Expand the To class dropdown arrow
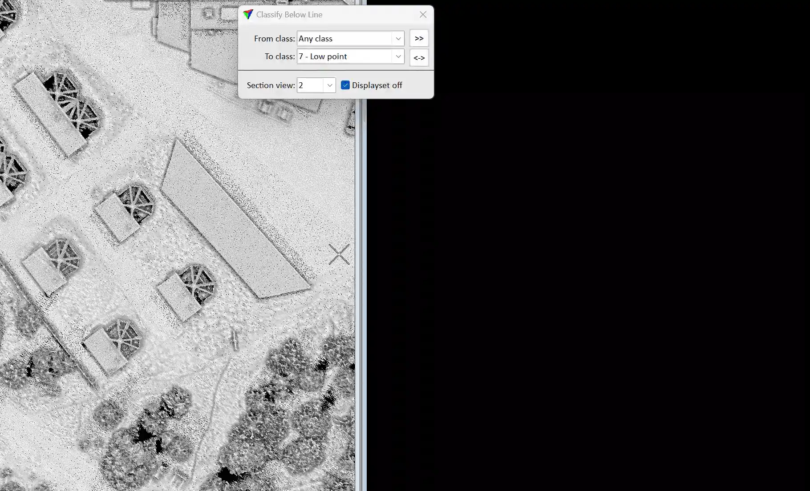The image size is (810, 491). 398,56
